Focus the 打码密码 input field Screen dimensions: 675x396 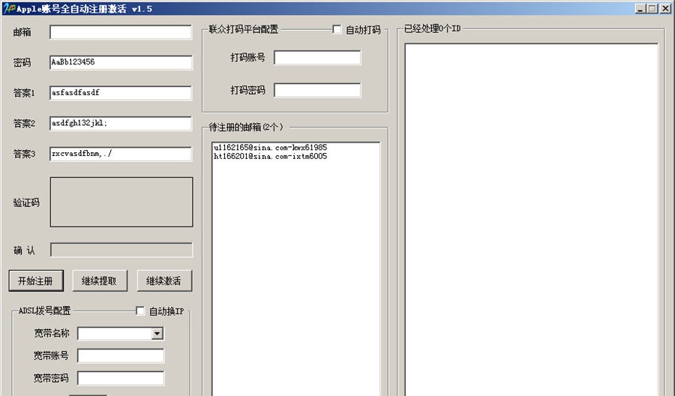[x=317, y=91]
